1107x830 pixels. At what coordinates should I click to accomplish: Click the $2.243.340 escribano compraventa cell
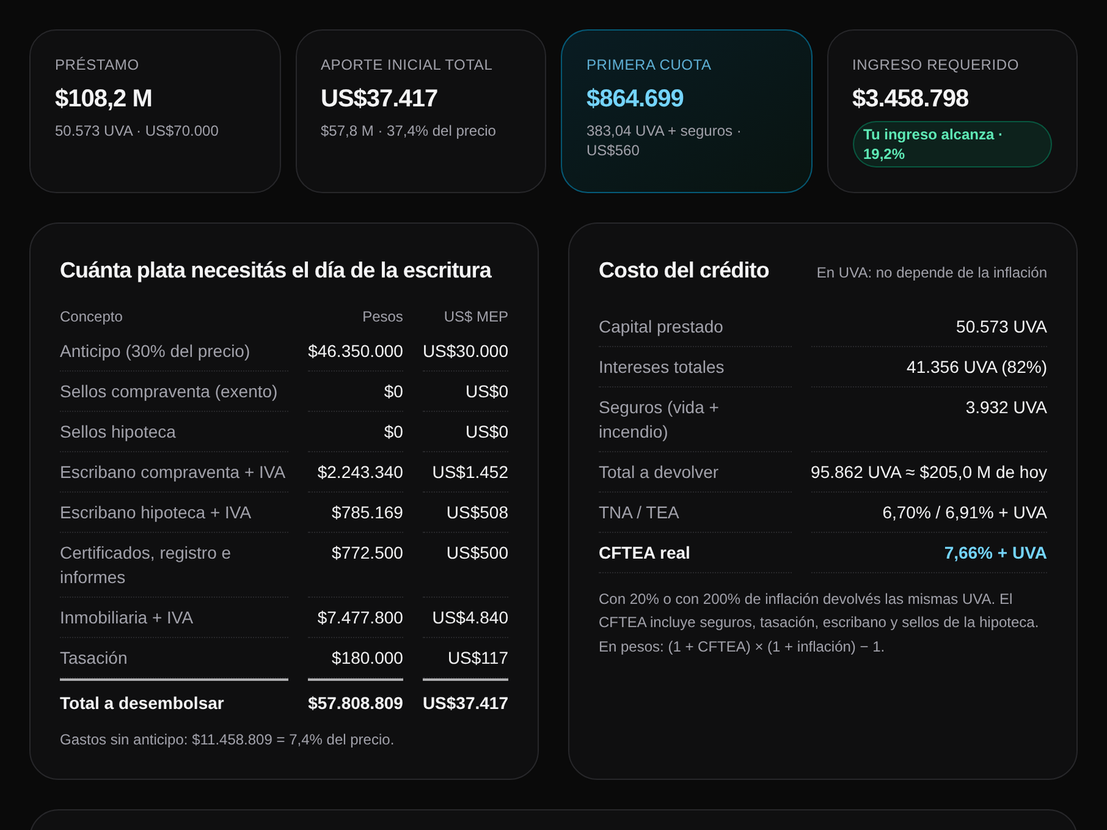pyautogui.click(x=360, y=472)
